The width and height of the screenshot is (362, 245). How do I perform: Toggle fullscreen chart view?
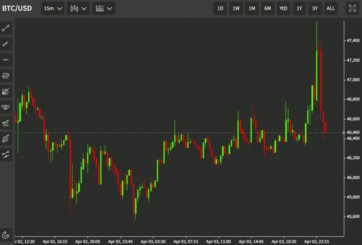[352, 8]
